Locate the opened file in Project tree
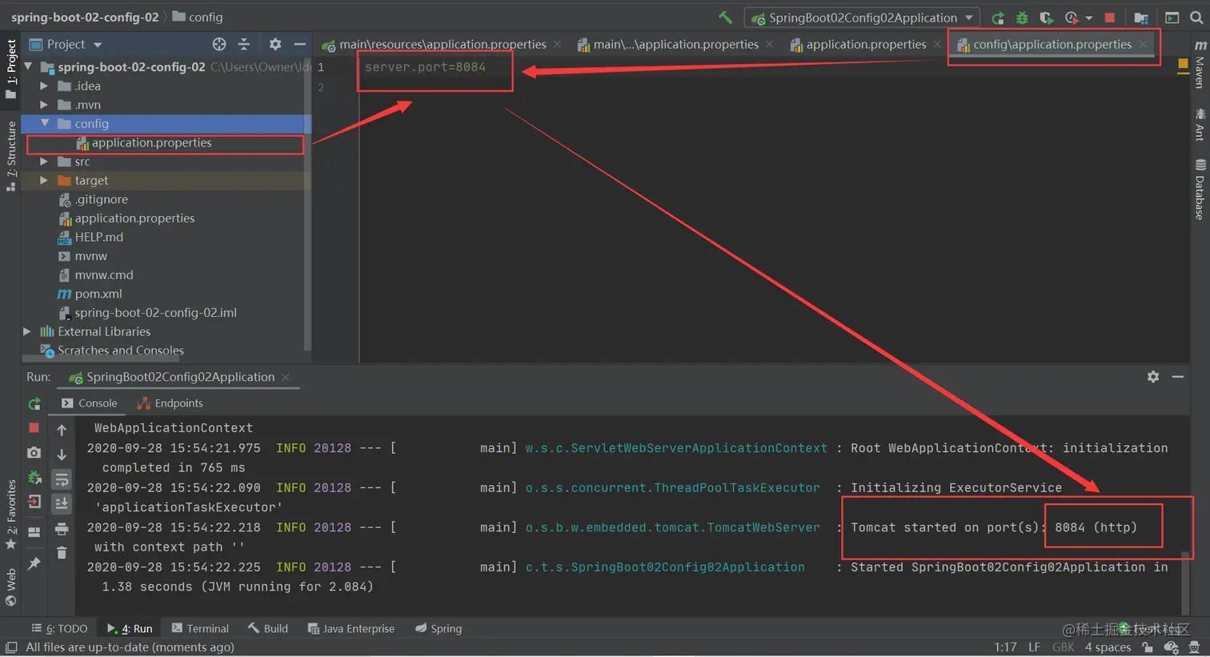Screen dimensions: 1210x657 [x=219, y=44]
